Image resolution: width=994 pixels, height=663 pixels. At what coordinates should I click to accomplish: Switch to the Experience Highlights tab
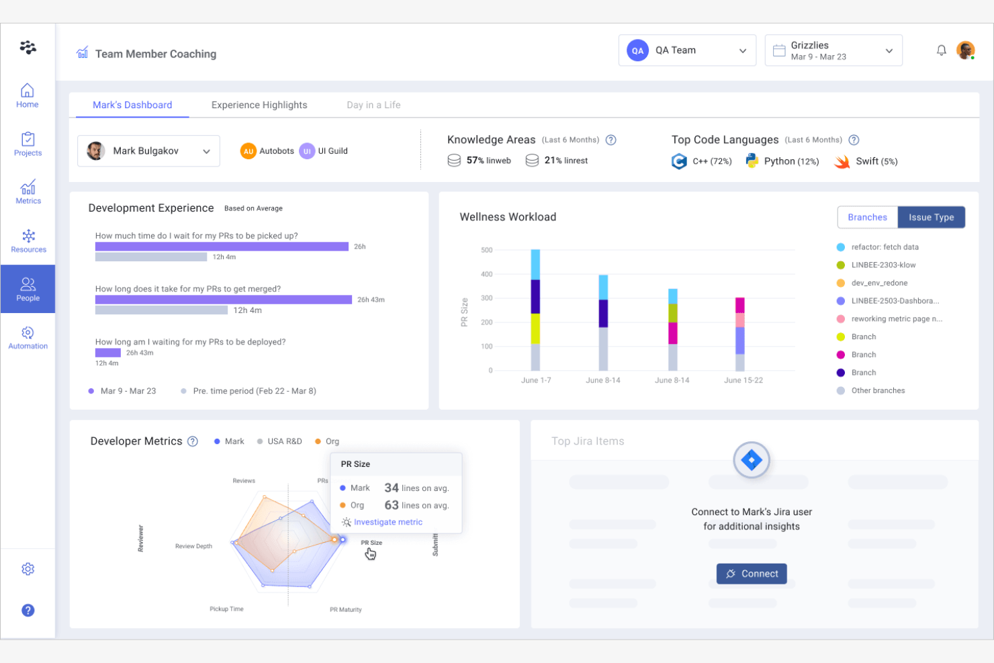259,105
